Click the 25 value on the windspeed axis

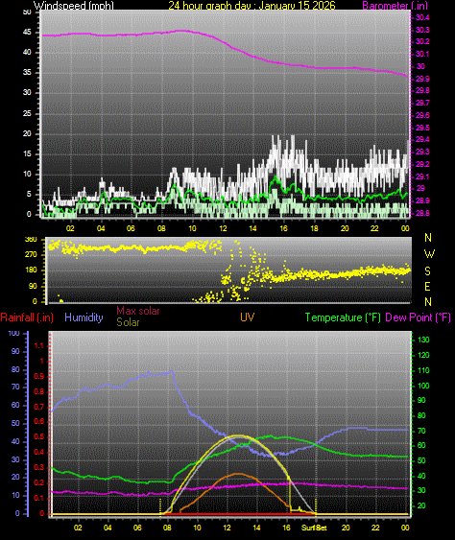pyautogui.click(x=27, y=113)
